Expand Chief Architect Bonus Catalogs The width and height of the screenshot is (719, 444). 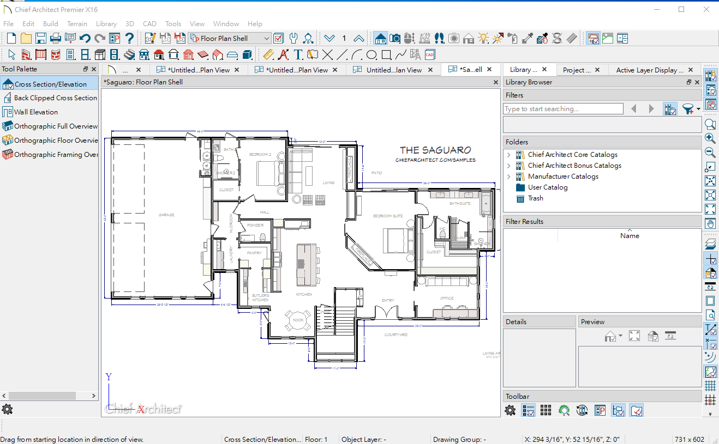[509, 166]
